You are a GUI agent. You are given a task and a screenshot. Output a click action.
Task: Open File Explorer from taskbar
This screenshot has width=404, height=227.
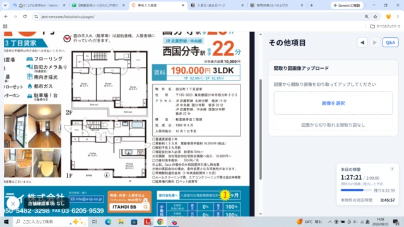click(121, 221)
